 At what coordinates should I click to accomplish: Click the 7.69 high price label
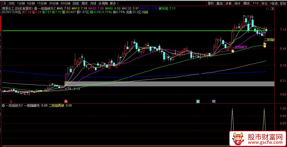[250, 17]
